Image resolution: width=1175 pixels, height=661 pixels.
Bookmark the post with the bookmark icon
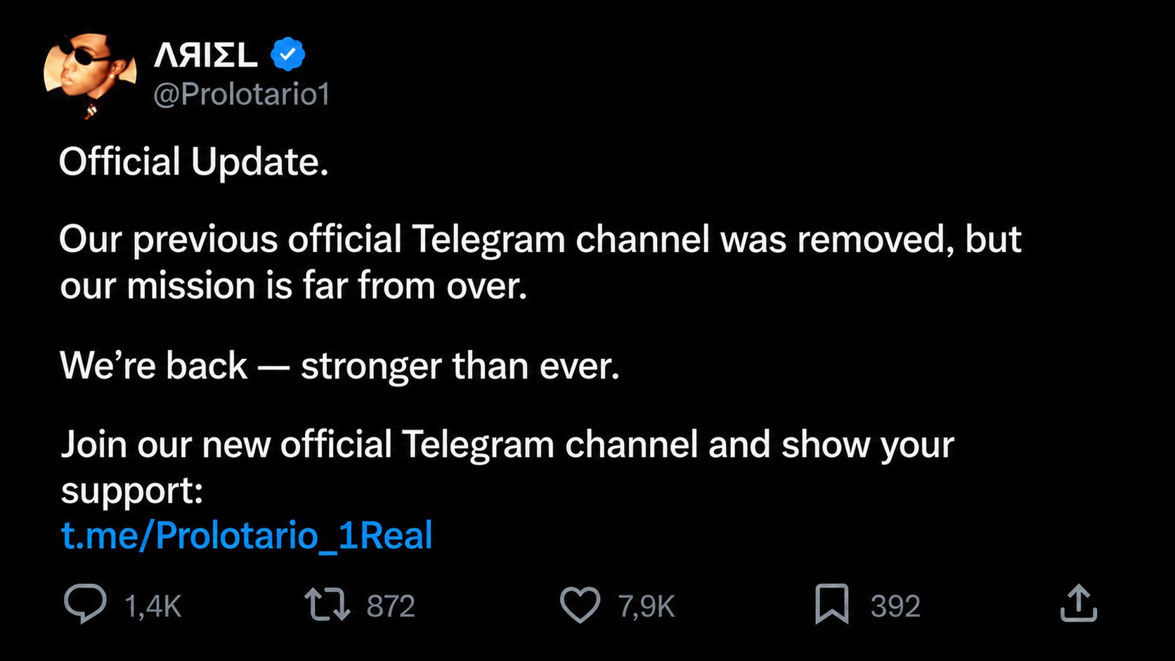tap(832, 604)
